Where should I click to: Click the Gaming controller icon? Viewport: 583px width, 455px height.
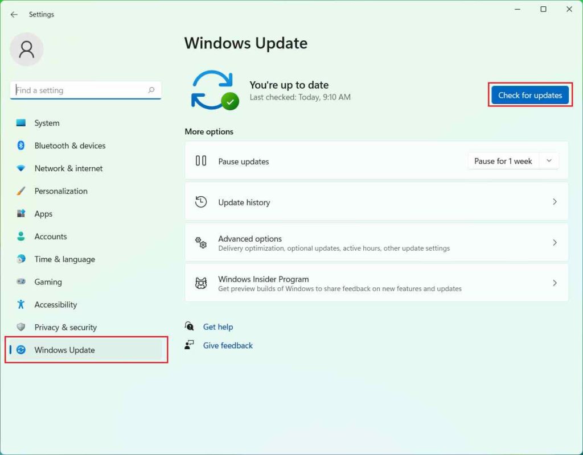pyautogui.click(x=21, y=282)
